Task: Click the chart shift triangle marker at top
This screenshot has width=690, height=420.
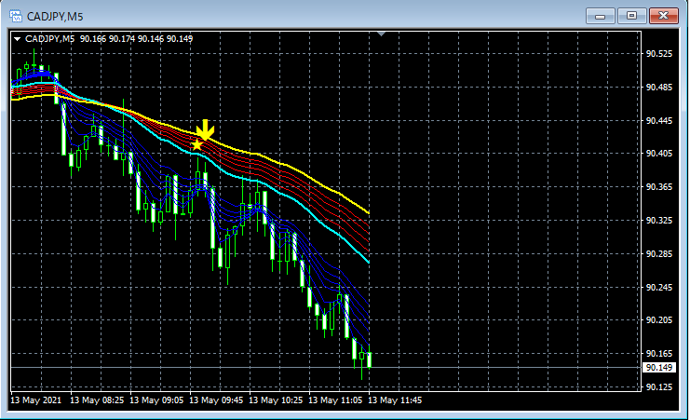Action: point(382,34)
